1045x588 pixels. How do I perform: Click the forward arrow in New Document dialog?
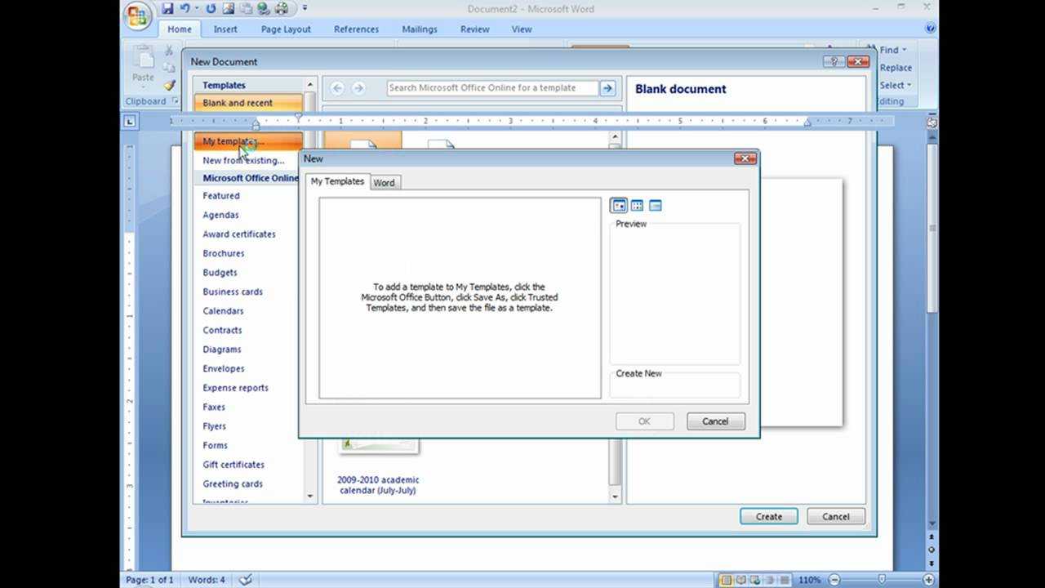pyautogui.click(x=358, y=87)
